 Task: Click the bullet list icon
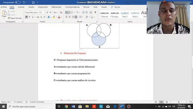(x=66, y=12)
